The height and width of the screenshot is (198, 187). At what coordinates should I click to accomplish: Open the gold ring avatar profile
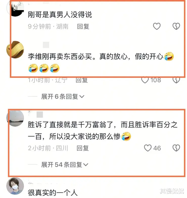click(15, 49)
